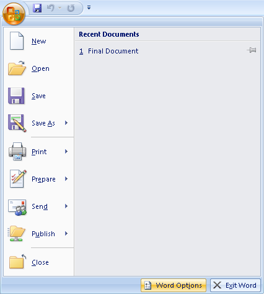Click the Exit Word button
264x294 pixels.
click(235, 285)
